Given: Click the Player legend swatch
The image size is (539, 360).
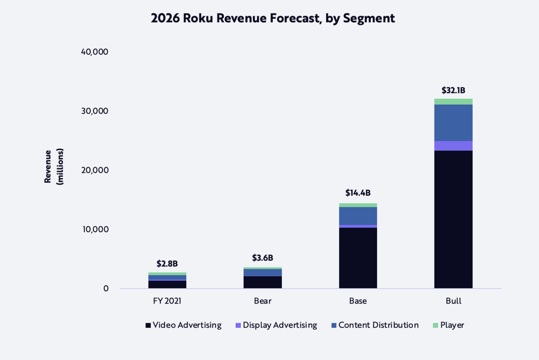Looking at the screenshot, I should [x=436, y=326].
